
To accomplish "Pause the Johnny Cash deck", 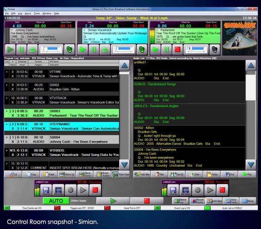I will (21, 50).
